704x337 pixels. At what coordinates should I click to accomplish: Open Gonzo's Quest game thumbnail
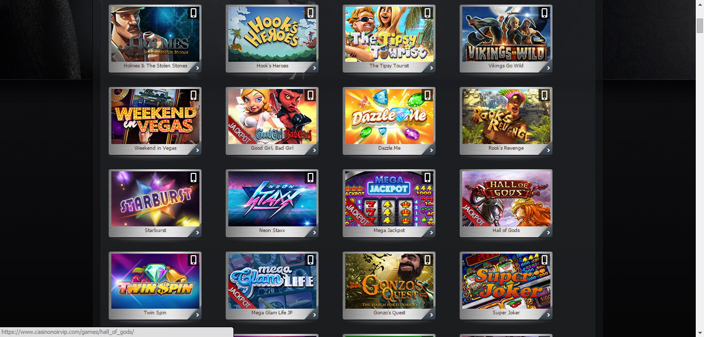pyautogui.click(x=389, y=281)
